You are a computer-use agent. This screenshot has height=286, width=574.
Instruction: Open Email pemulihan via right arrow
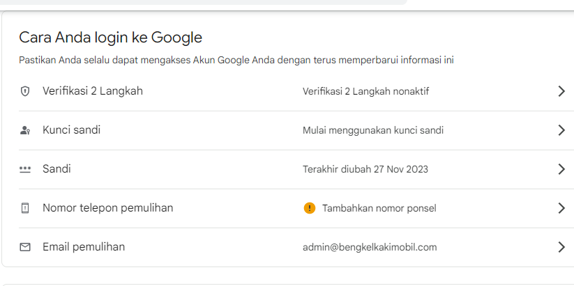coord(561,247)
